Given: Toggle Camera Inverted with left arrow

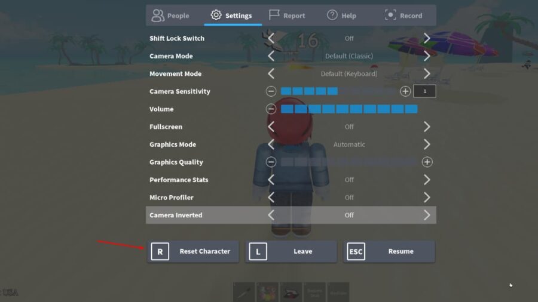Looking at the screenshot, I should [x=271, y=215].
